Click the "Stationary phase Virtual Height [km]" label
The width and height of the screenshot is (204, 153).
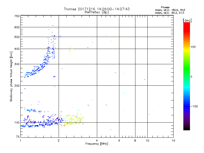[x=11, y=77]
